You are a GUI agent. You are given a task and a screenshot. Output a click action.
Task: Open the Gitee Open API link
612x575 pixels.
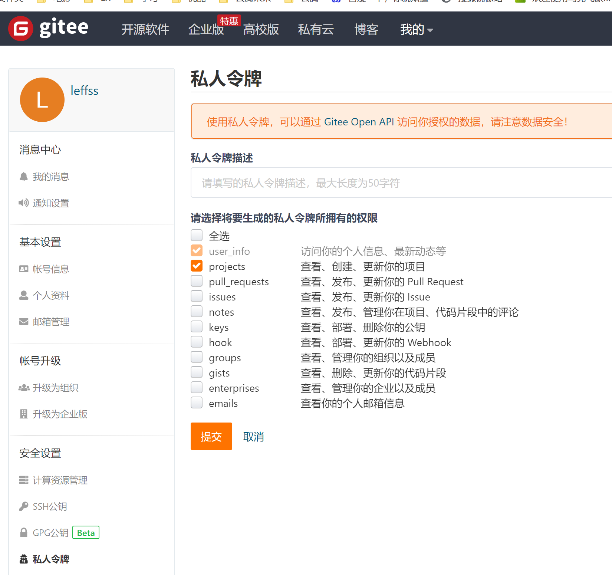click(359, 122)
